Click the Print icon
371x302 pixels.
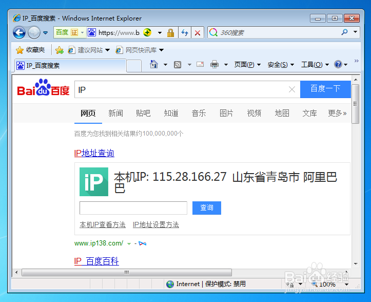[x=214, y=64]
